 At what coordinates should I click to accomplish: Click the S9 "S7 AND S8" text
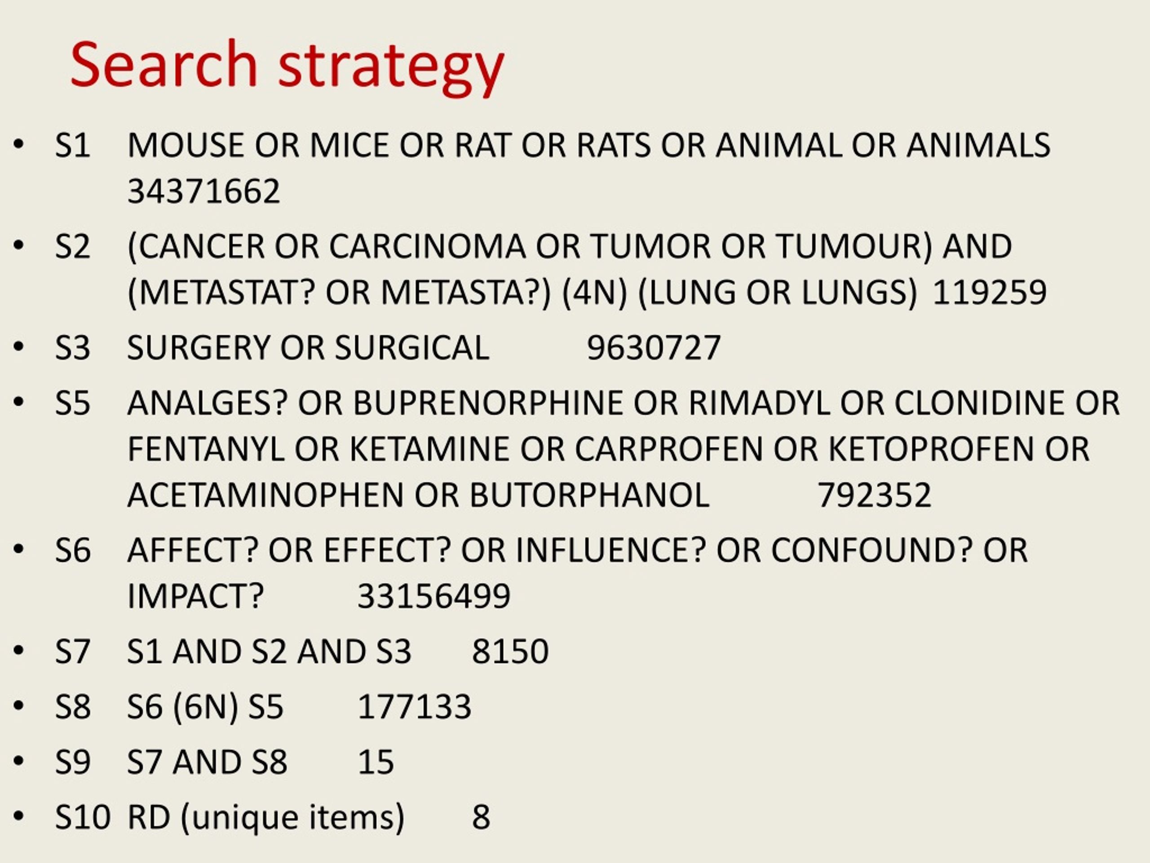point(207,762)
